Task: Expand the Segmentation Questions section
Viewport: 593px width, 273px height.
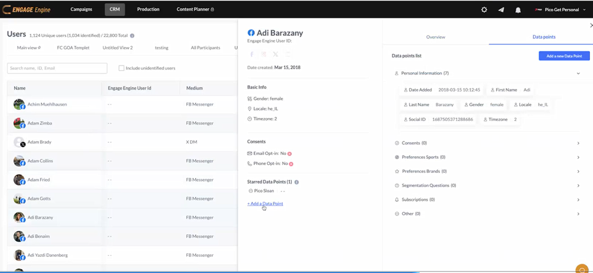Action: click(x=578, y=185)
